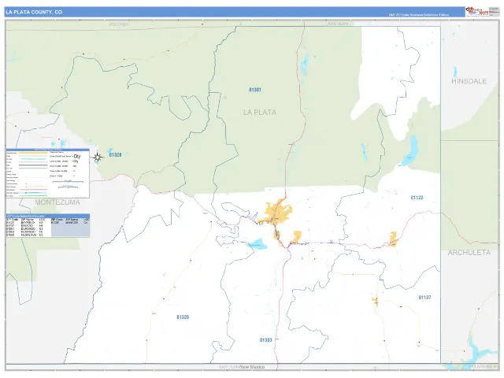The height and width of the screenshot is (378, 504).
Task: Click the large LA PLATA county name label
Action: [260, 112]
